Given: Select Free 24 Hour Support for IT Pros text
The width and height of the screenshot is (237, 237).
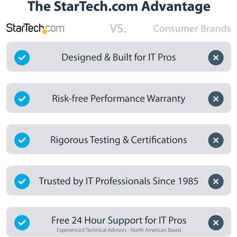Looking at the screenshot, I should click(x=118, y=220).
